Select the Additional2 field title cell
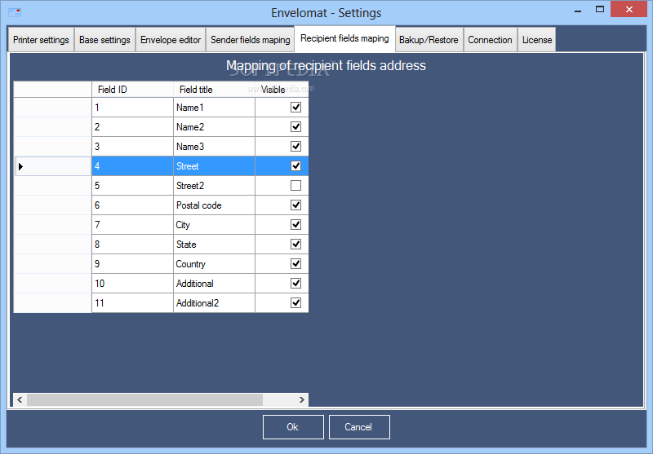The image size is (653, 454). point(214,302)
